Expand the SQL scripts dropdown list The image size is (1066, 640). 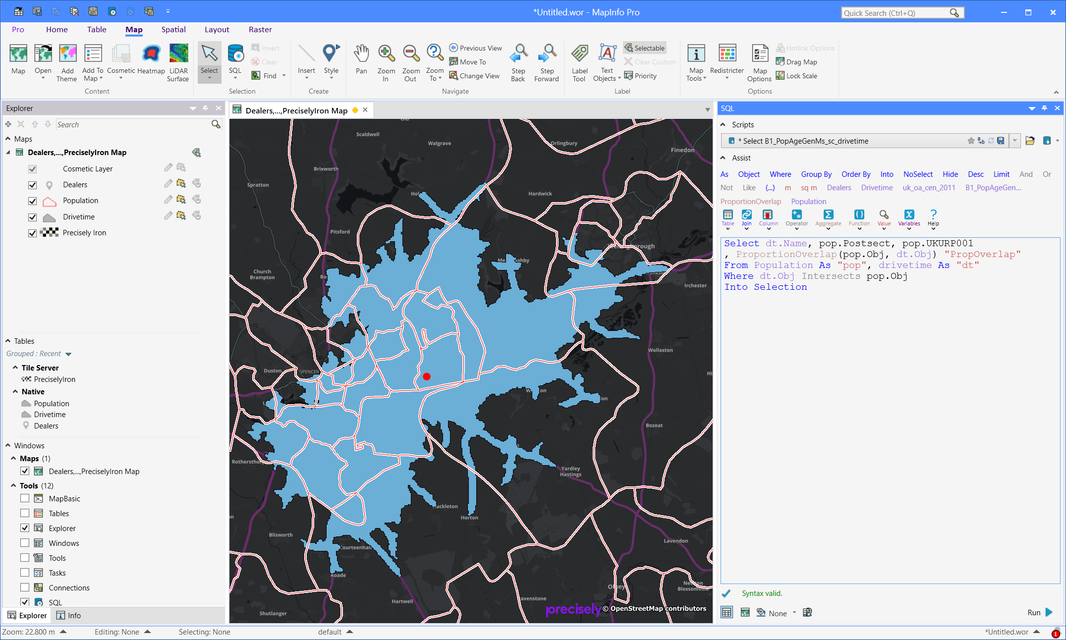1014,141
